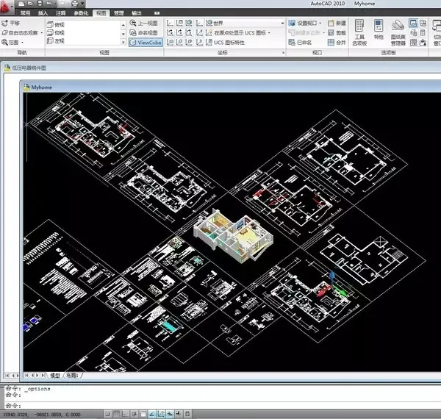Image resolution: width=441 pixels, height=419 pixels.
Task: Switch to the 布局1 layout tab
Action: 72,375
